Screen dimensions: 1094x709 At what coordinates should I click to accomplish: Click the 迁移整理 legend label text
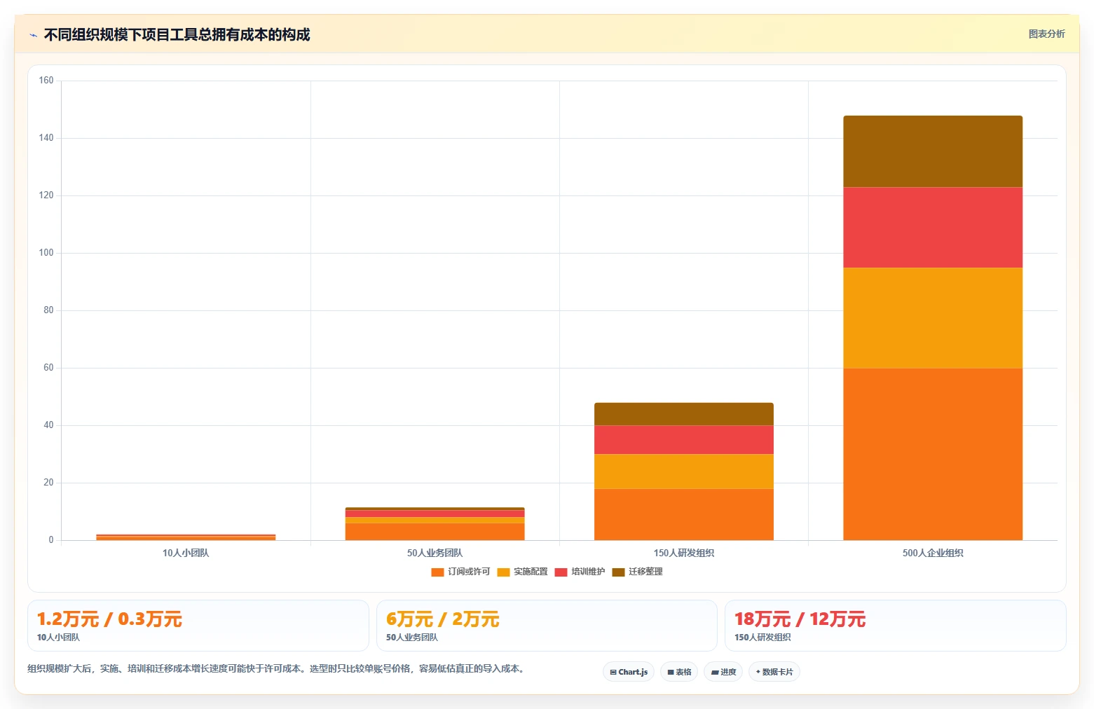click(x=645, y=572)
